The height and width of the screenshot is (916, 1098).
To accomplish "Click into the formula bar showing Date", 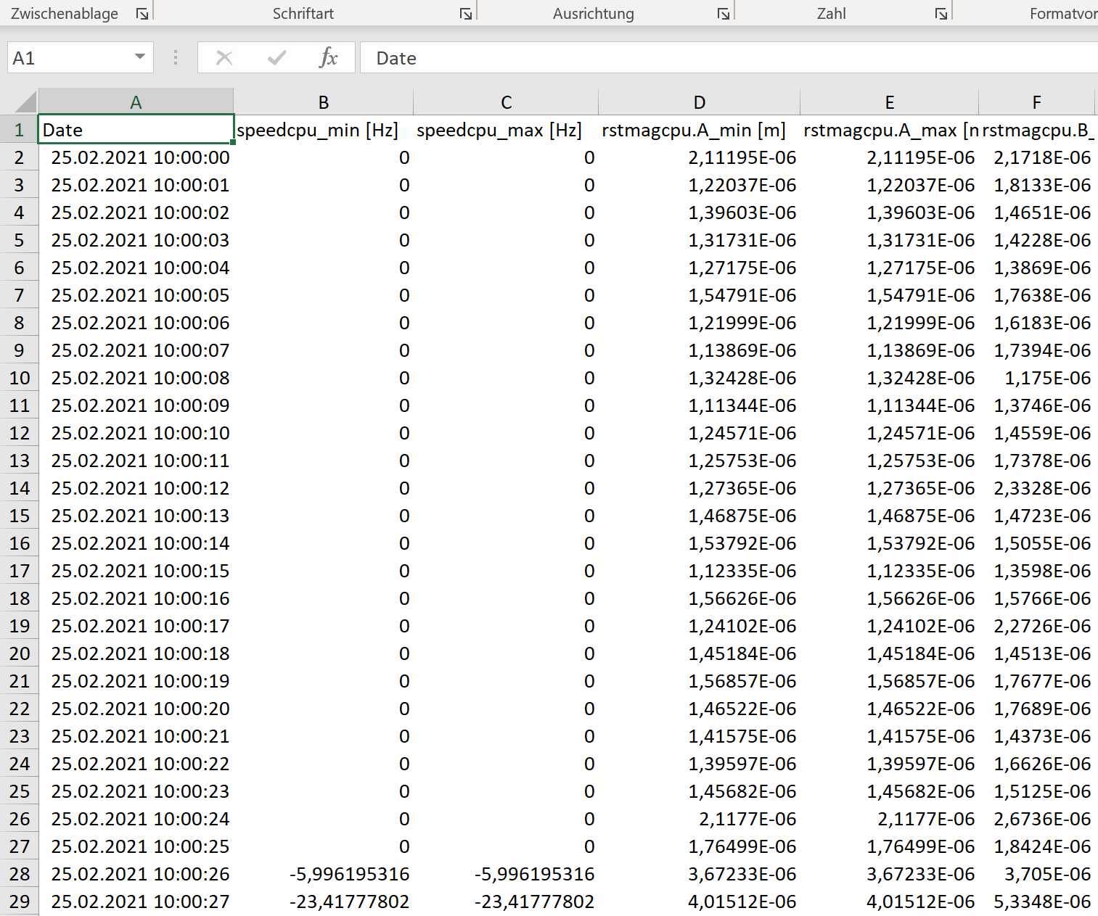I will tap(726, 58).
